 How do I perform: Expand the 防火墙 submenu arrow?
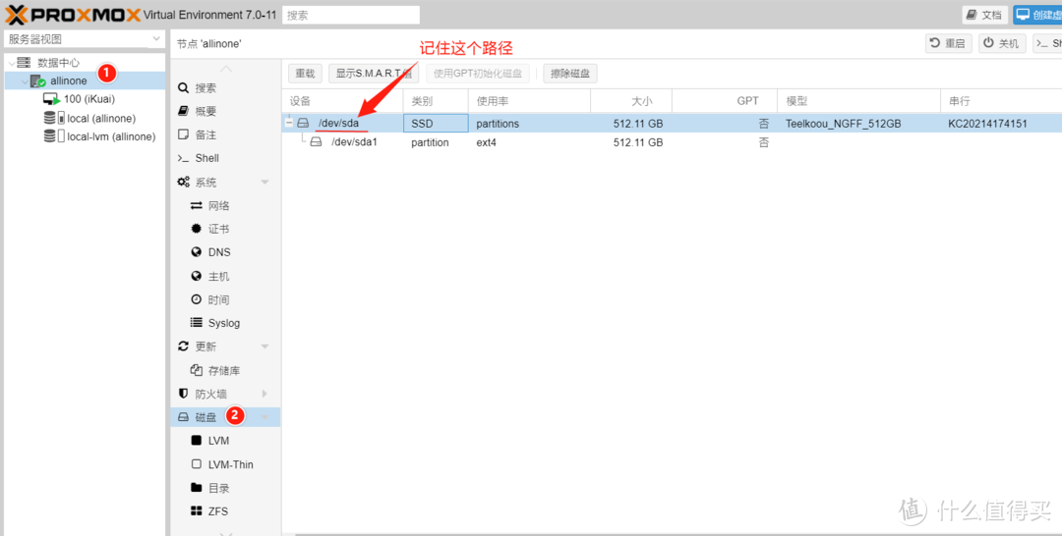265,394
